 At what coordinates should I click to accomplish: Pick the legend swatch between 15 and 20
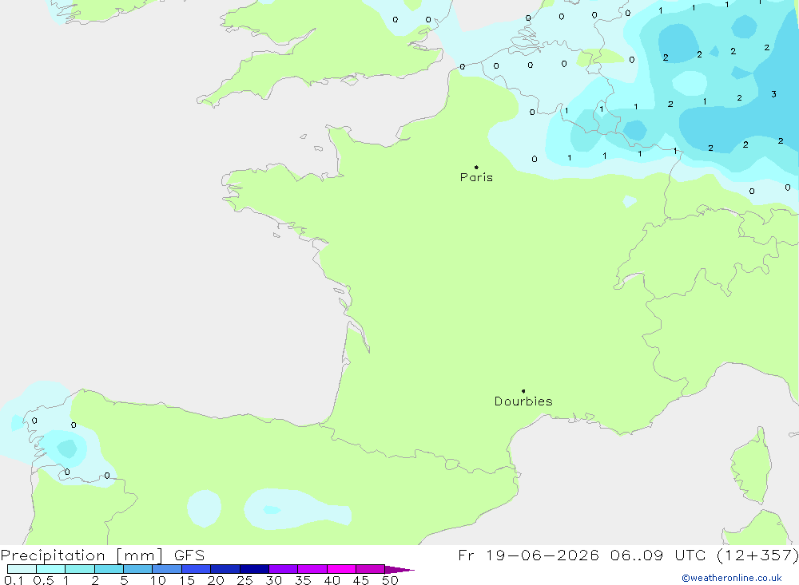tap(197, 569)
